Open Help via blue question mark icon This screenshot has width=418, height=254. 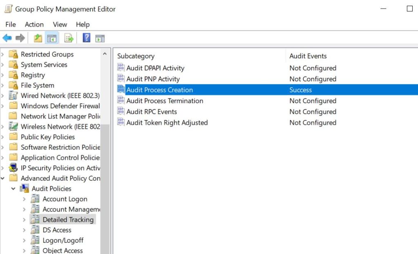click(87, 38)
